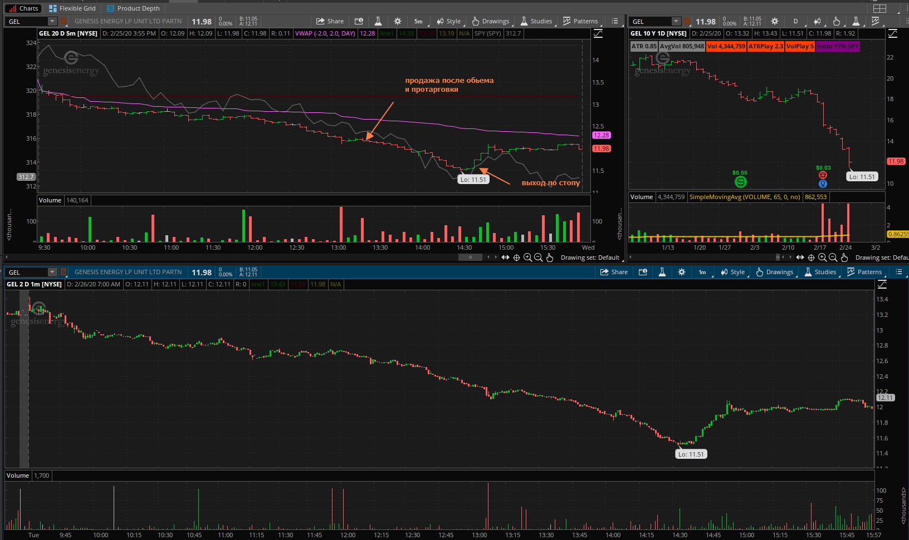Image resolution: width=909 pixels, height=540 pixels.
Task: Click the pan hand icon under 5m chart
Action: click(x=550, y=257)
